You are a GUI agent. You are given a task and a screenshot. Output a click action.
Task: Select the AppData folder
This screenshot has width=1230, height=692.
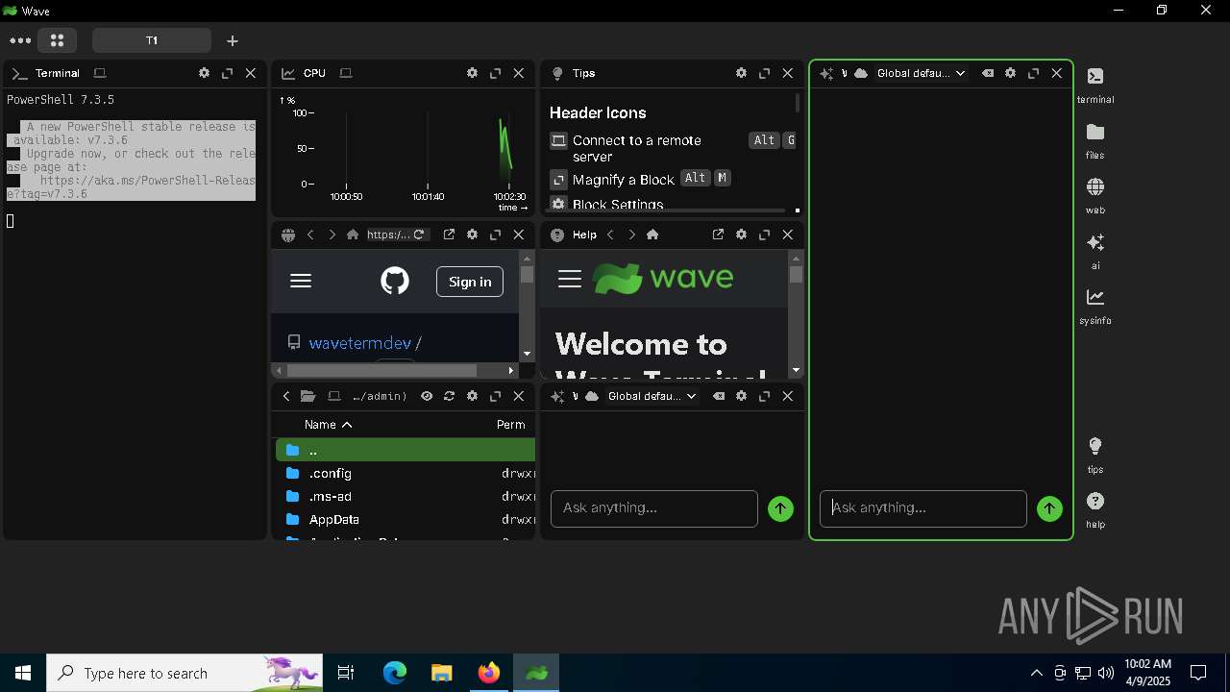[x=405, y=519]
